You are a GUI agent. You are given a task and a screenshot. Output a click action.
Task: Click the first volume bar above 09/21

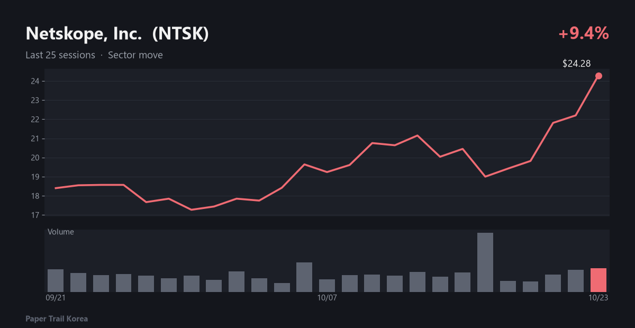click(x=56, y=280)
